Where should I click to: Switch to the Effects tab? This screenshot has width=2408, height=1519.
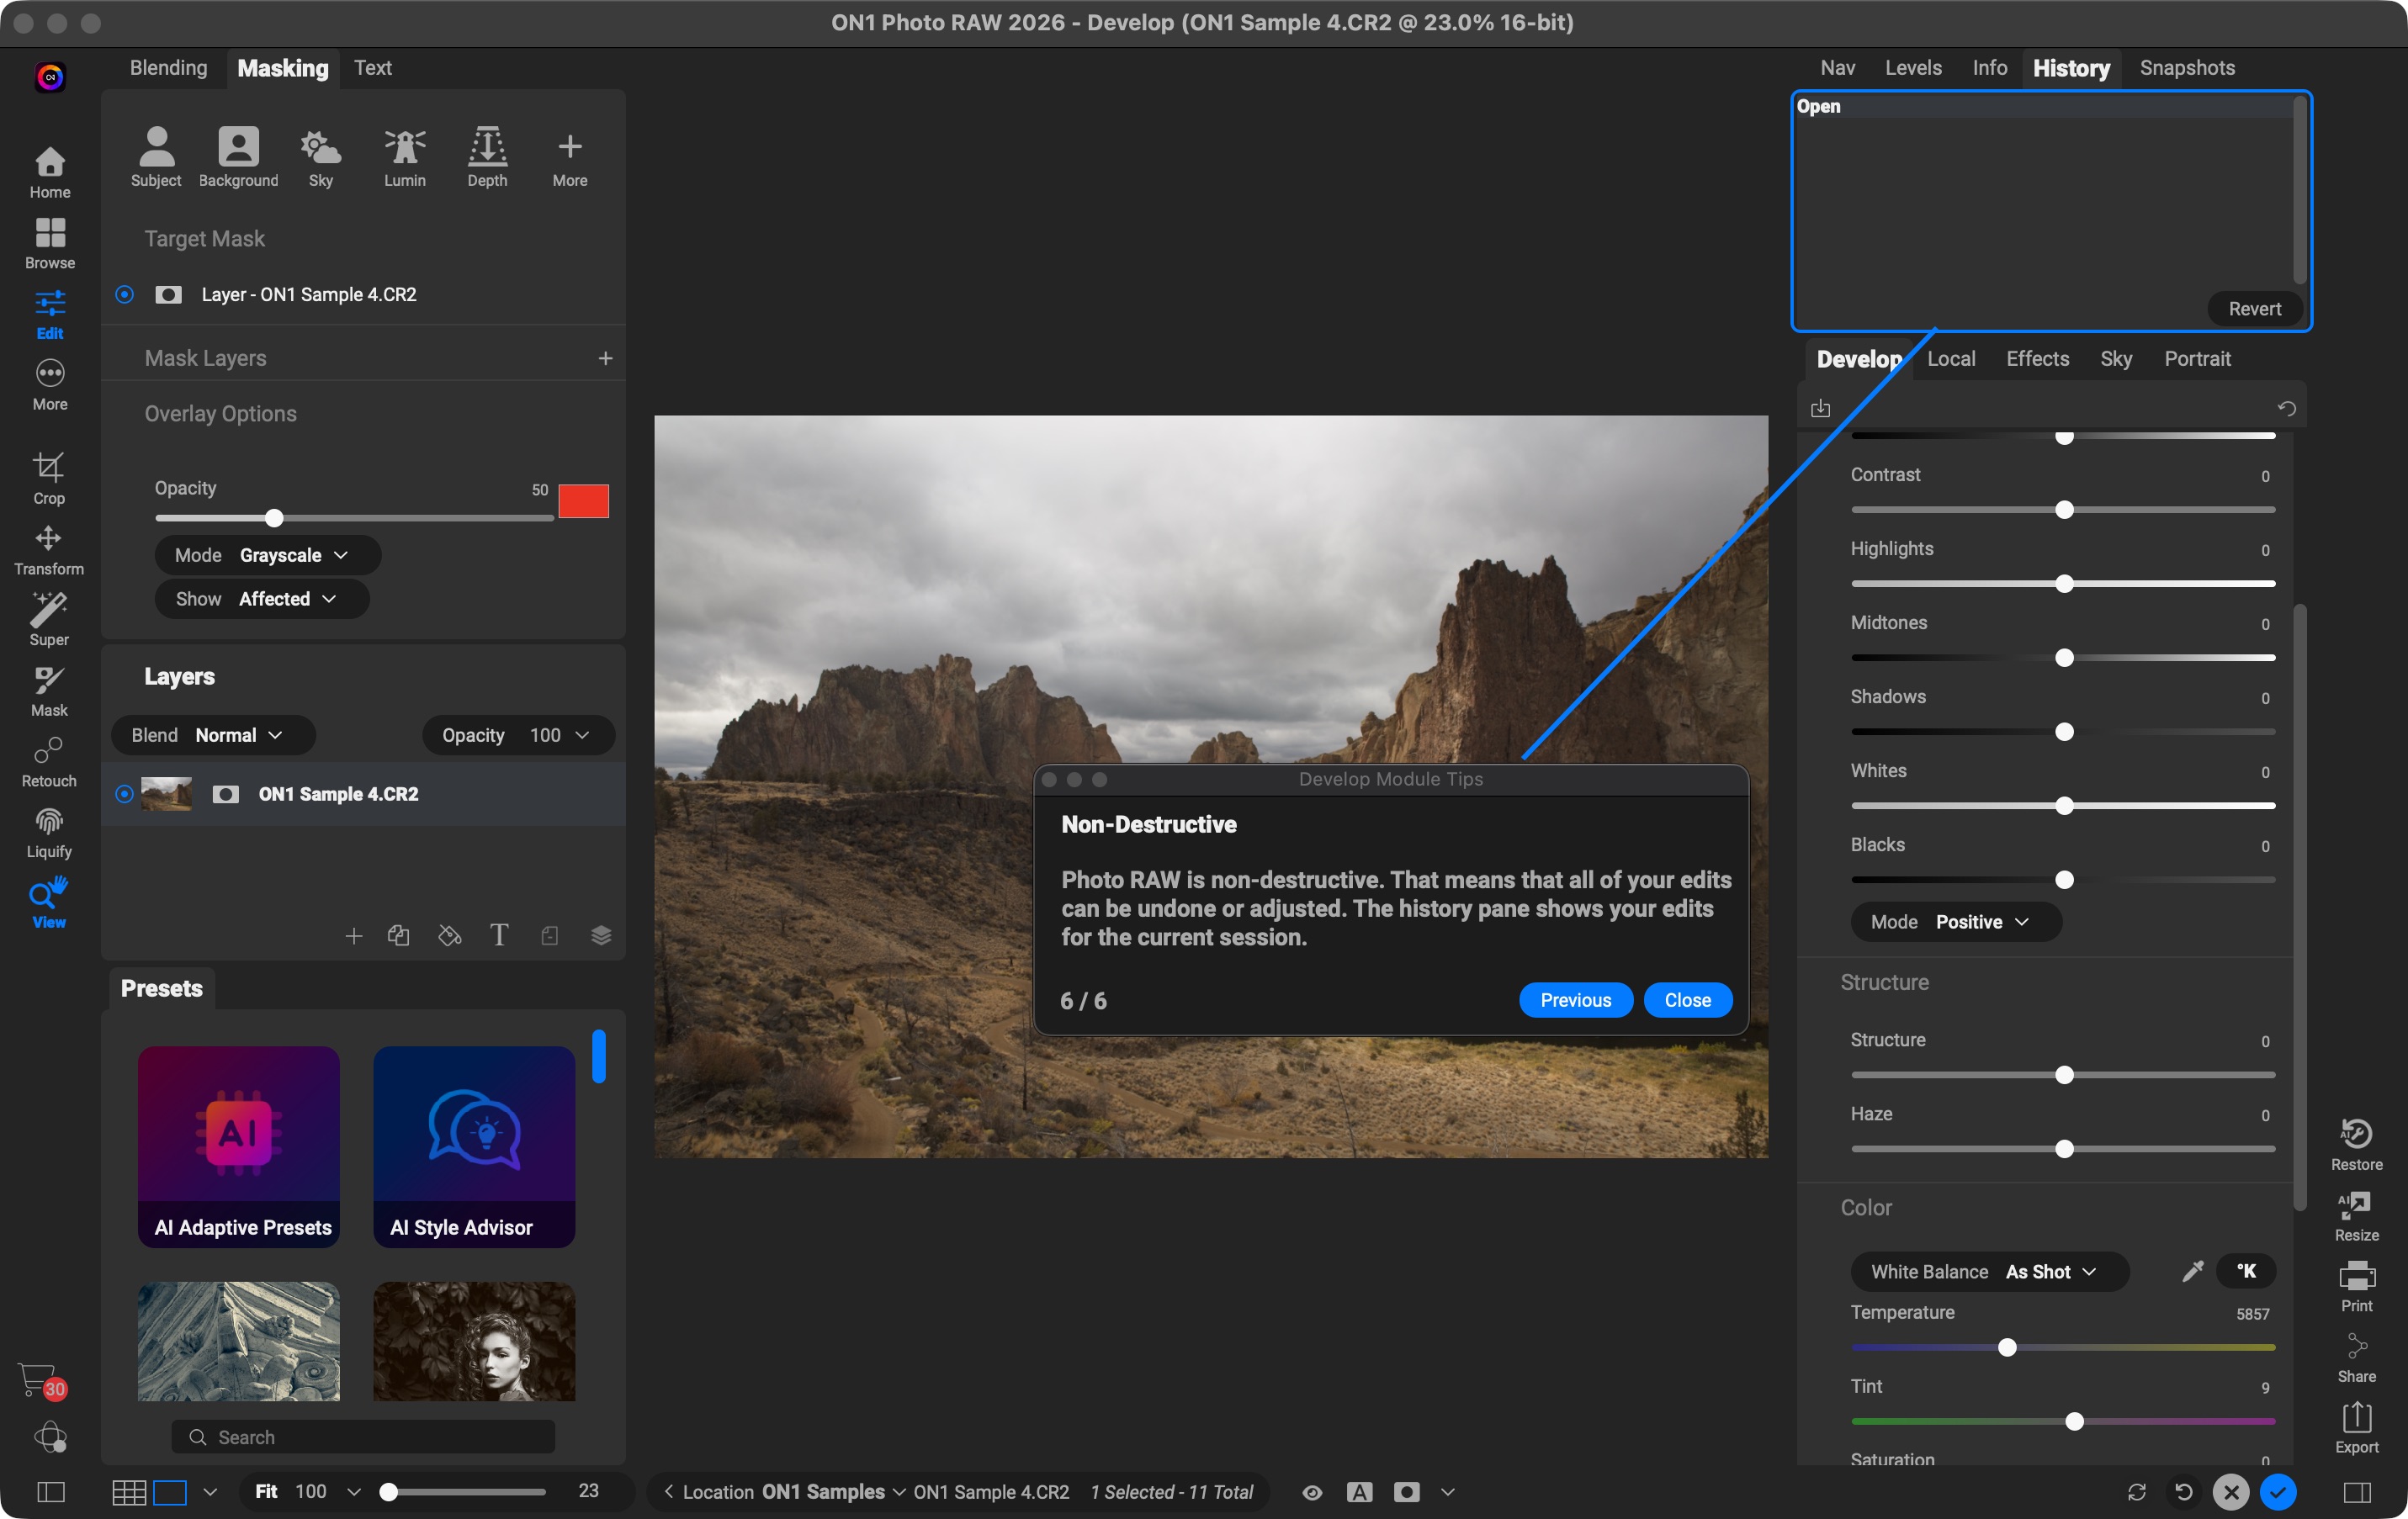[x=2037, y=357]
